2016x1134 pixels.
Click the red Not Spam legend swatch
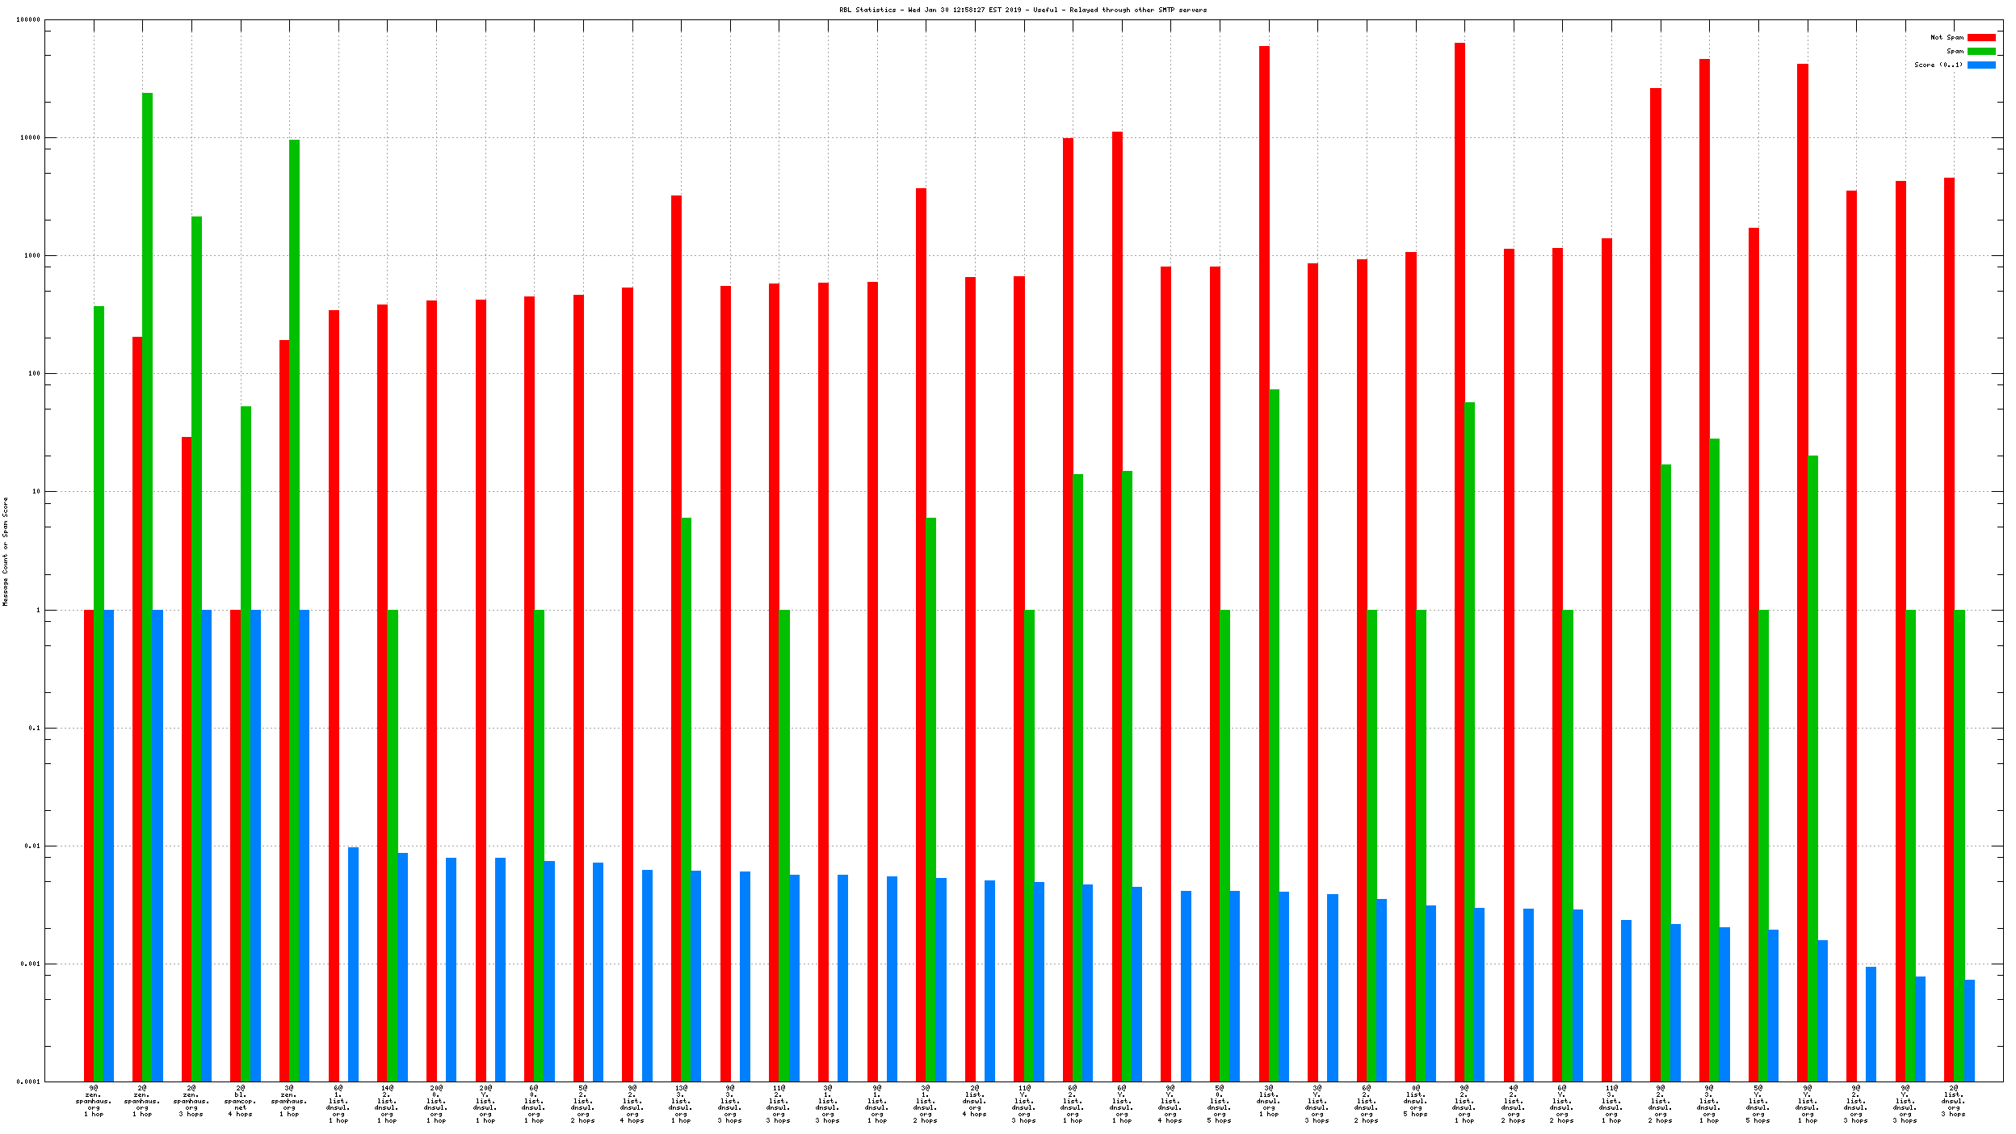click(x=1980, y=37)
